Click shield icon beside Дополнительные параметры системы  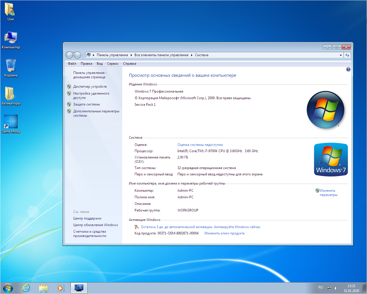69,111
